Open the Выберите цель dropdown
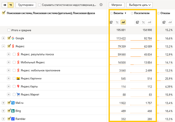Image resolution: width=175 pixels, height=122 pixels. (x=139, y=5)
